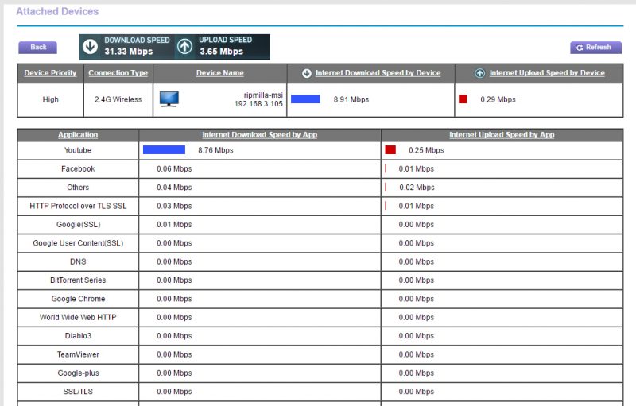This screenshot has height=406, width=636.
Task: Sort by Internet Upload Speed by App
Action: coord(502,135)
